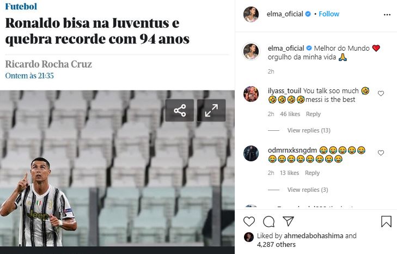
Task: Like the post with the heart icon
Action: pos(249,221)
